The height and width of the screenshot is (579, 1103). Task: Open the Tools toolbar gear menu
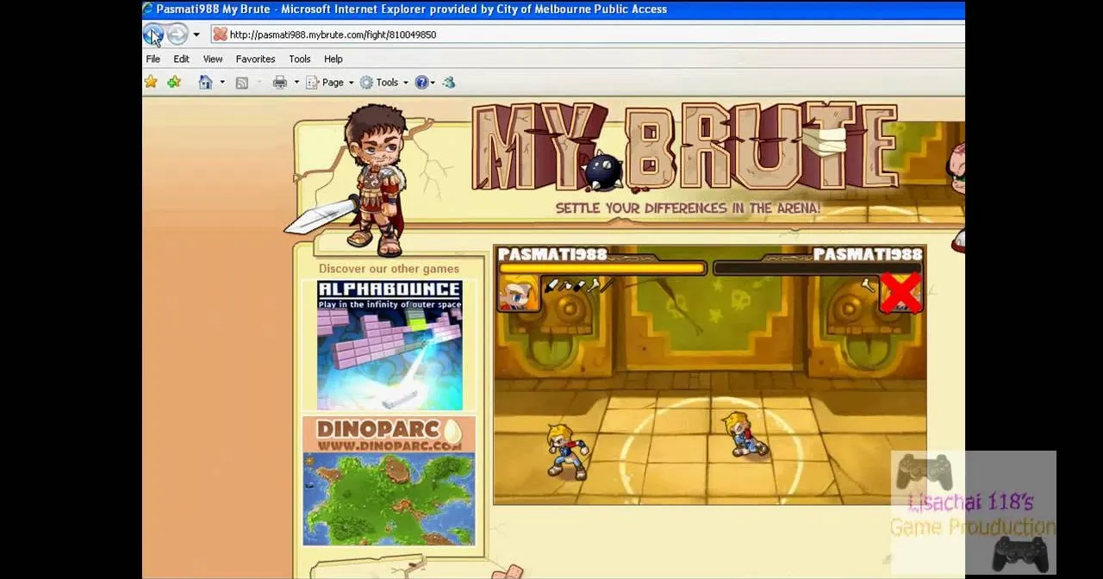click(x=383, y=83)
